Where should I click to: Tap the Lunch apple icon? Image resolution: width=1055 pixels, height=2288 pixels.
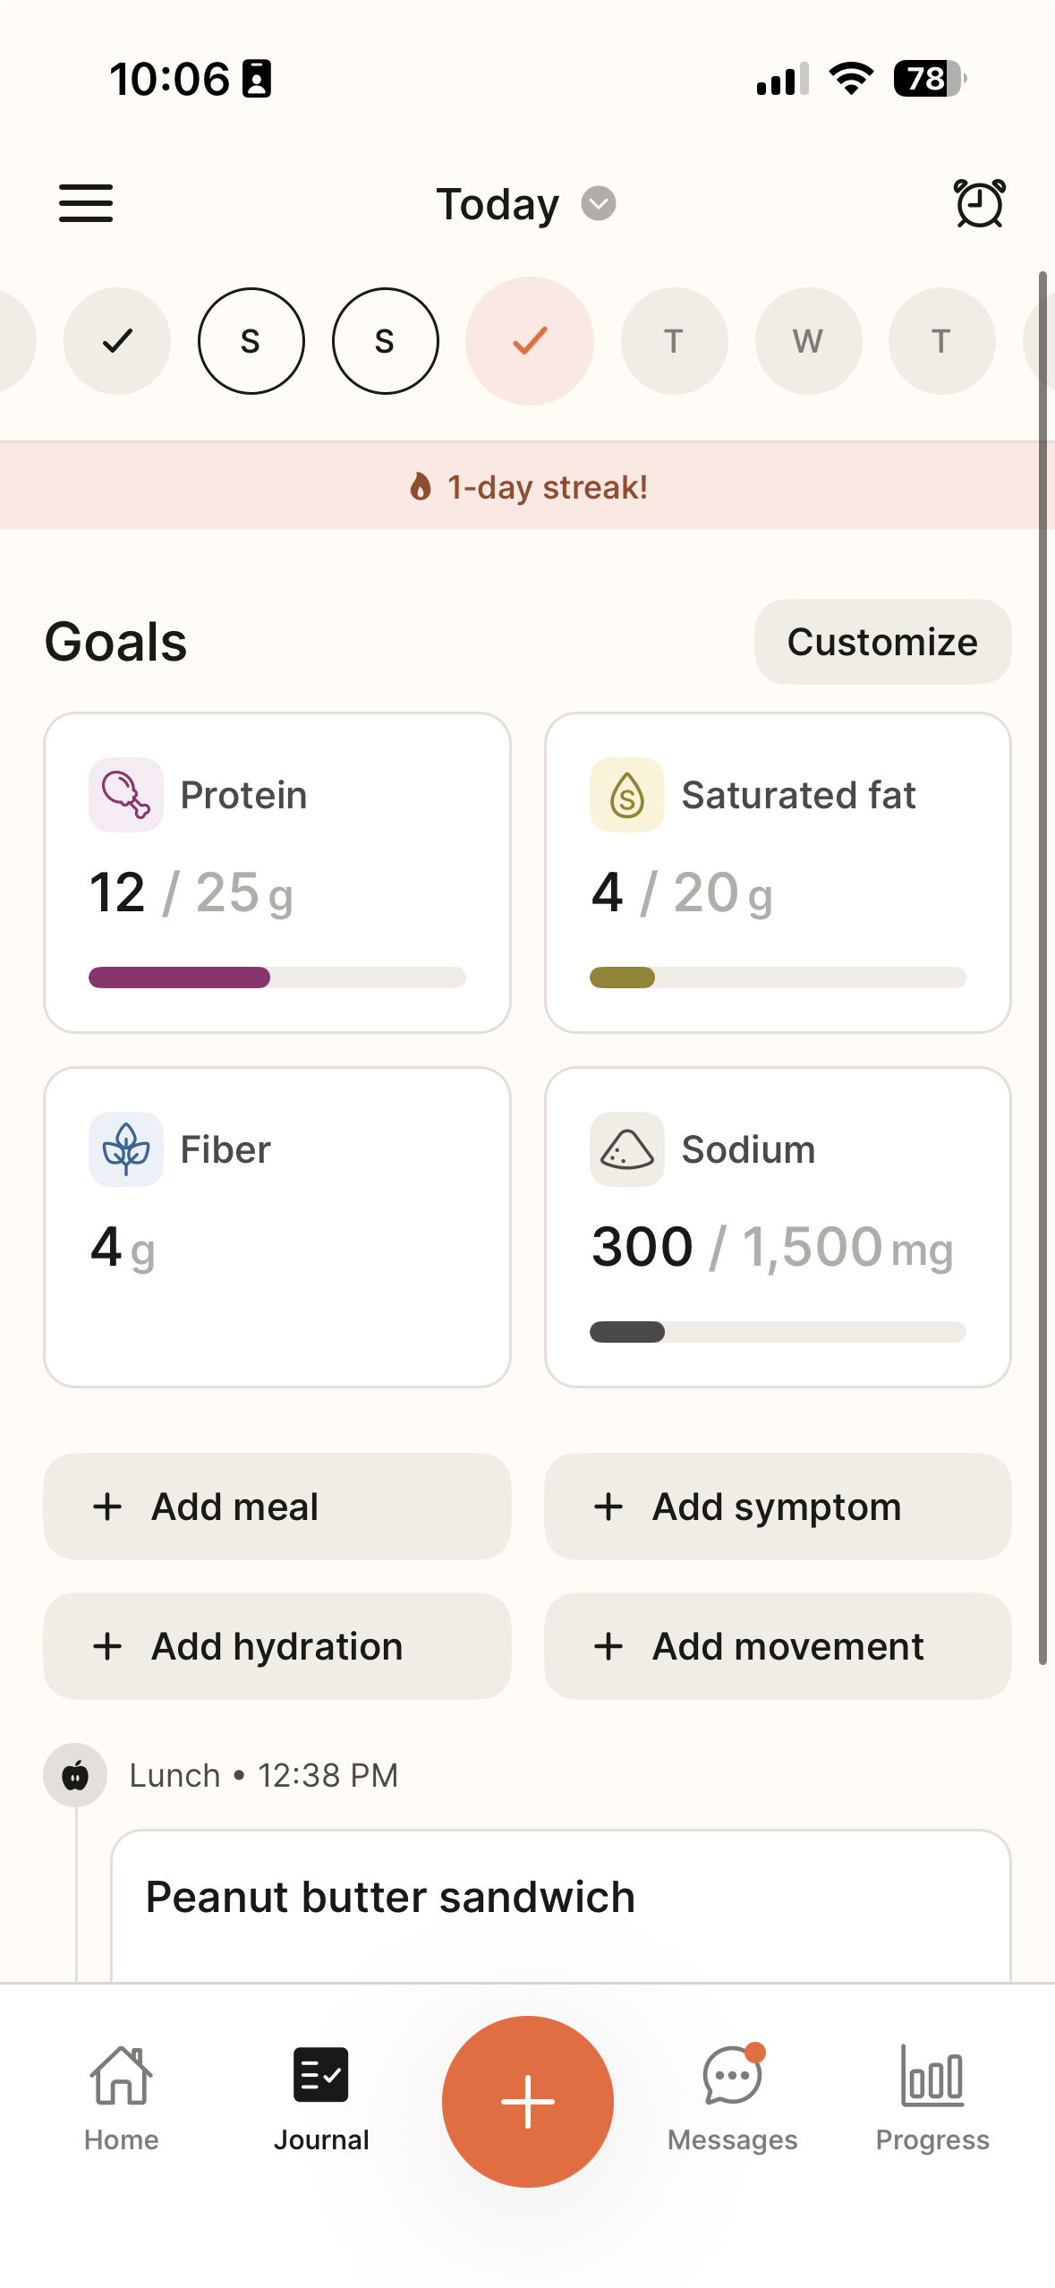tap(75, 1774)
